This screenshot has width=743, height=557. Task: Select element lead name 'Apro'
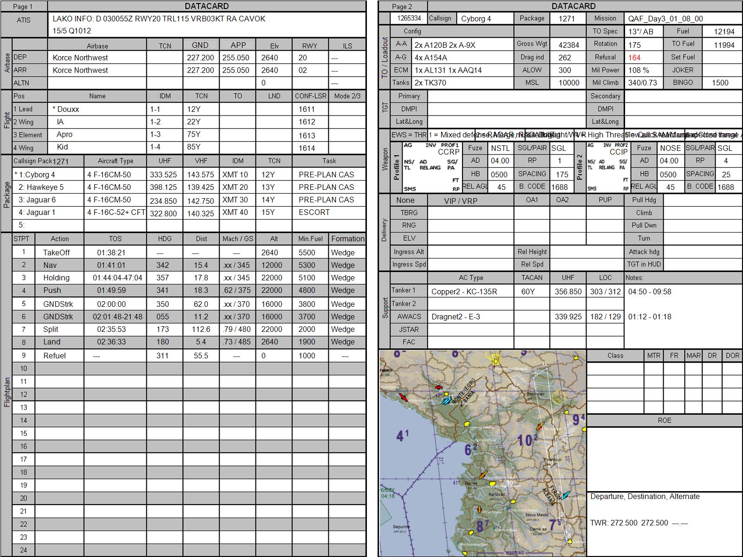click(65, 134)
